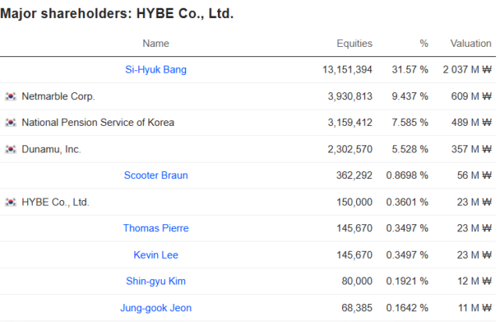Click the 7.585 % percentage cell
The width and height of the screenshot is (500, 322).
409,123
